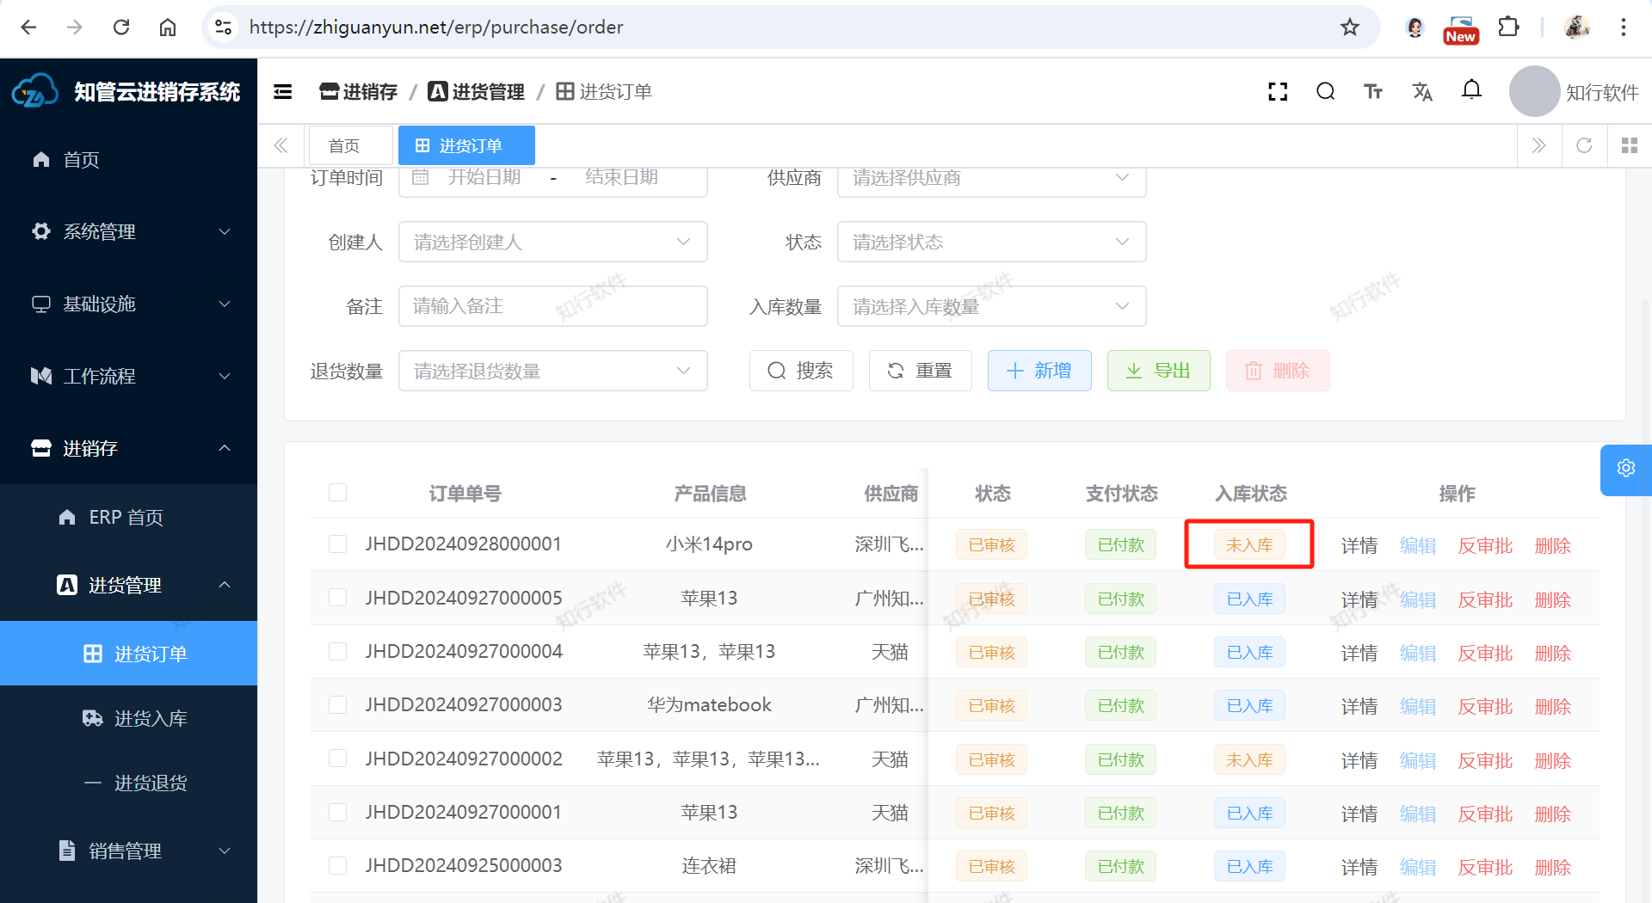
Task: Collapse the sidebar with the hamburger icon
Action: (283, 92)
